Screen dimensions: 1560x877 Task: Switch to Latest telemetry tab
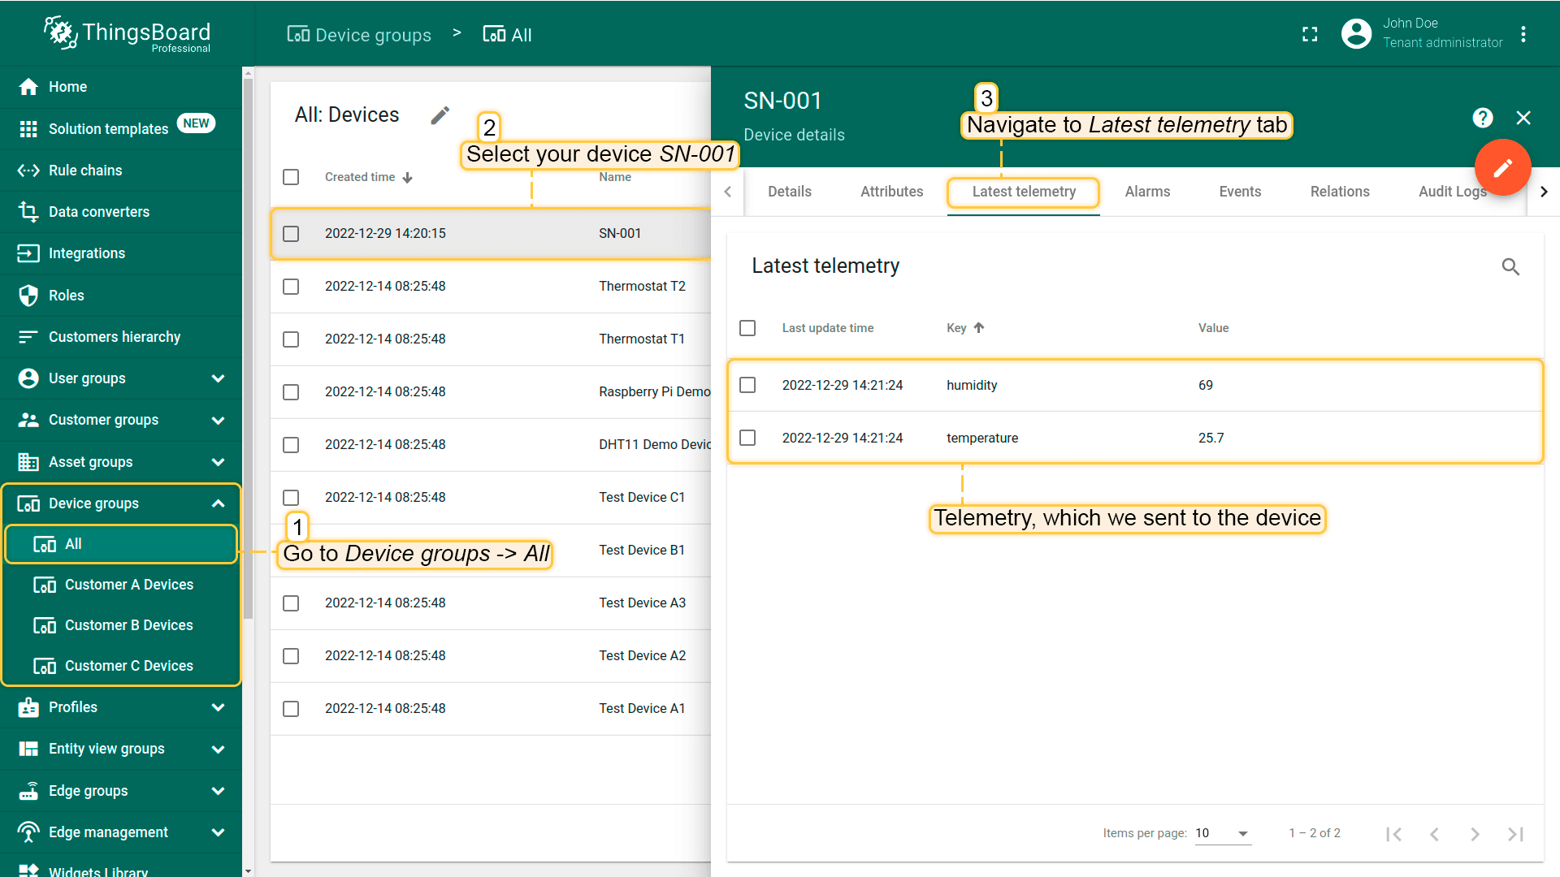[x=1024, y=192]
